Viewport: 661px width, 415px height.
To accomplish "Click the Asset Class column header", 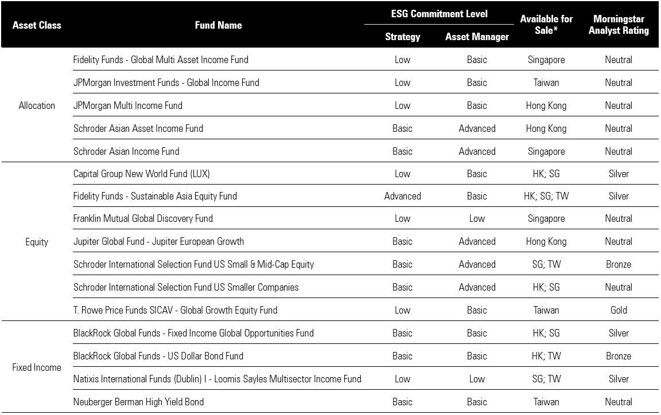I will (37, 25).
